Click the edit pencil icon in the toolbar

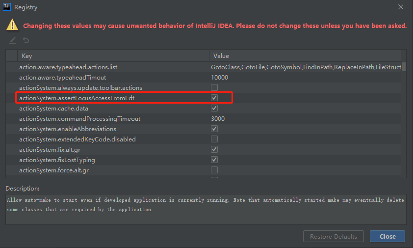(13, 40)
